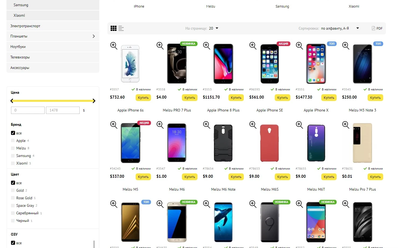Download catalog as PDF
This screenshot has height=248, width=398.
pos(377,28)
